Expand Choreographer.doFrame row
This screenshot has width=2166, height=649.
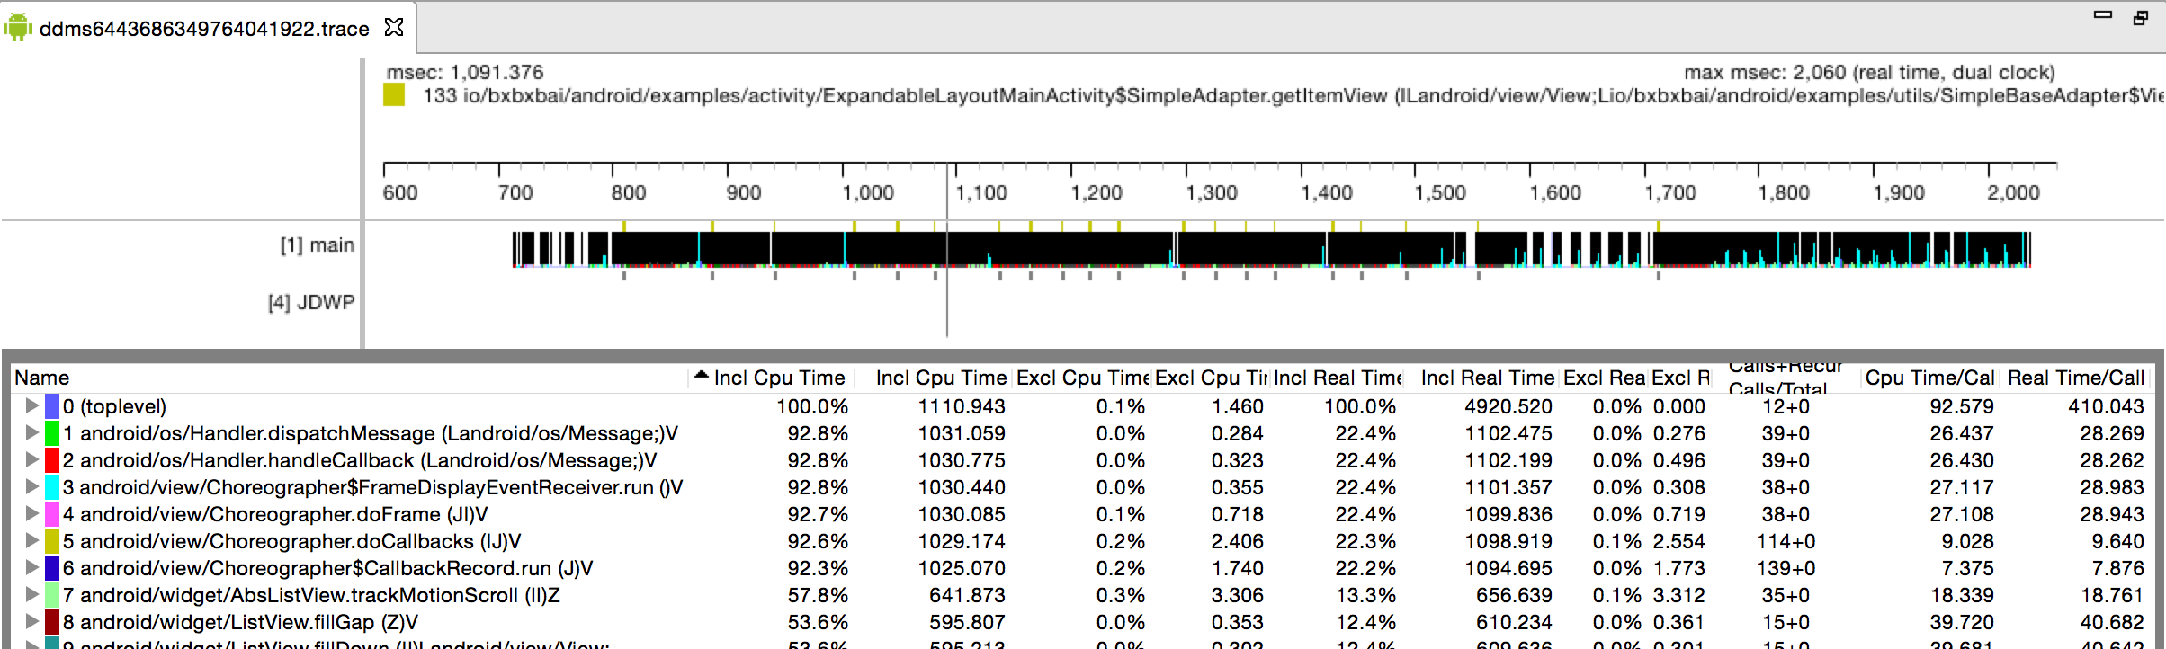click(31, 514)
